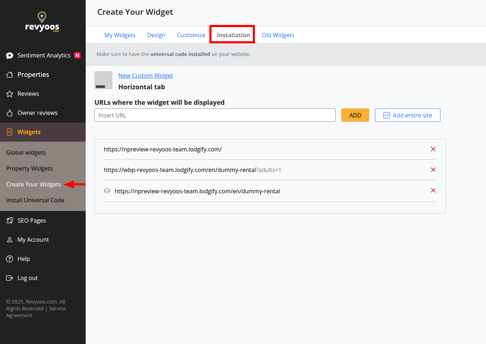Click the Sentiment Analytics speech bubble icon
Viewport: 486px width, 344px height.
10,56
